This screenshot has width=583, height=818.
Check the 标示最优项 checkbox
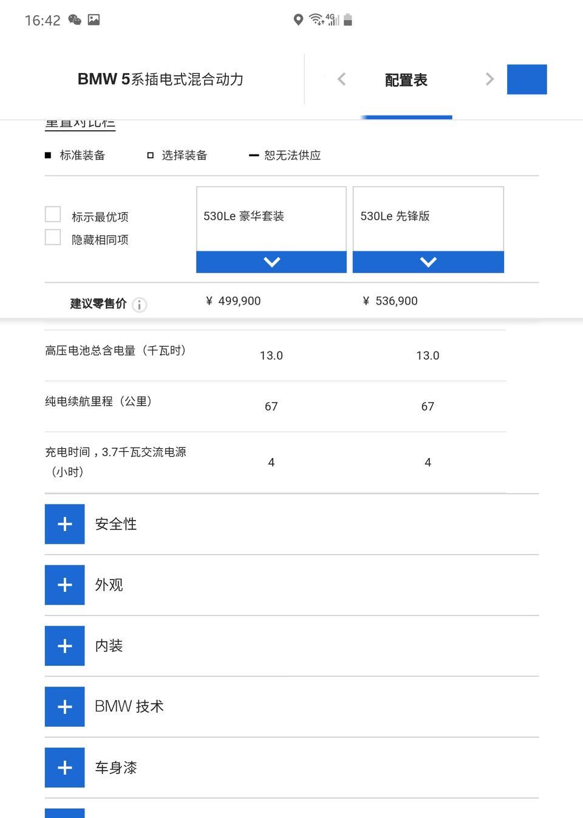53,214
